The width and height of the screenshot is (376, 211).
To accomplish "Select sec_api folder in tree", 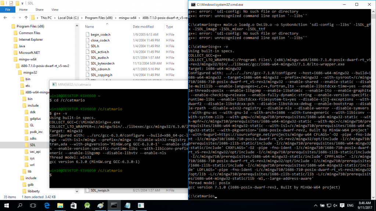I will coord(35,152).
